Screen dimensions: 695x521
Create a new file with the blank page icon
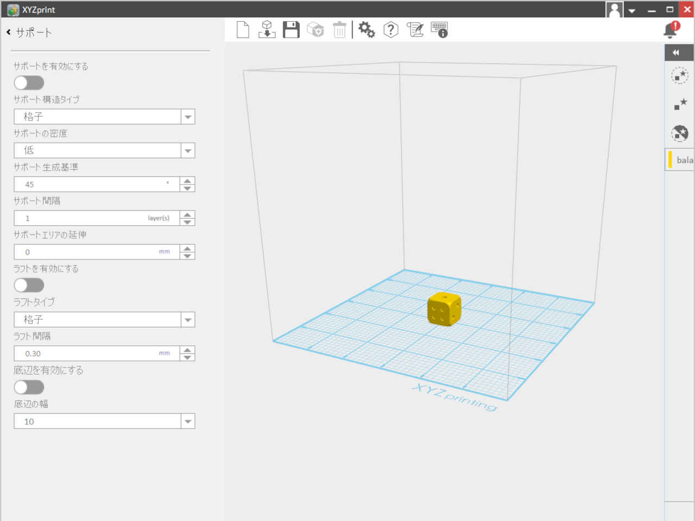(x=243, y=30)
